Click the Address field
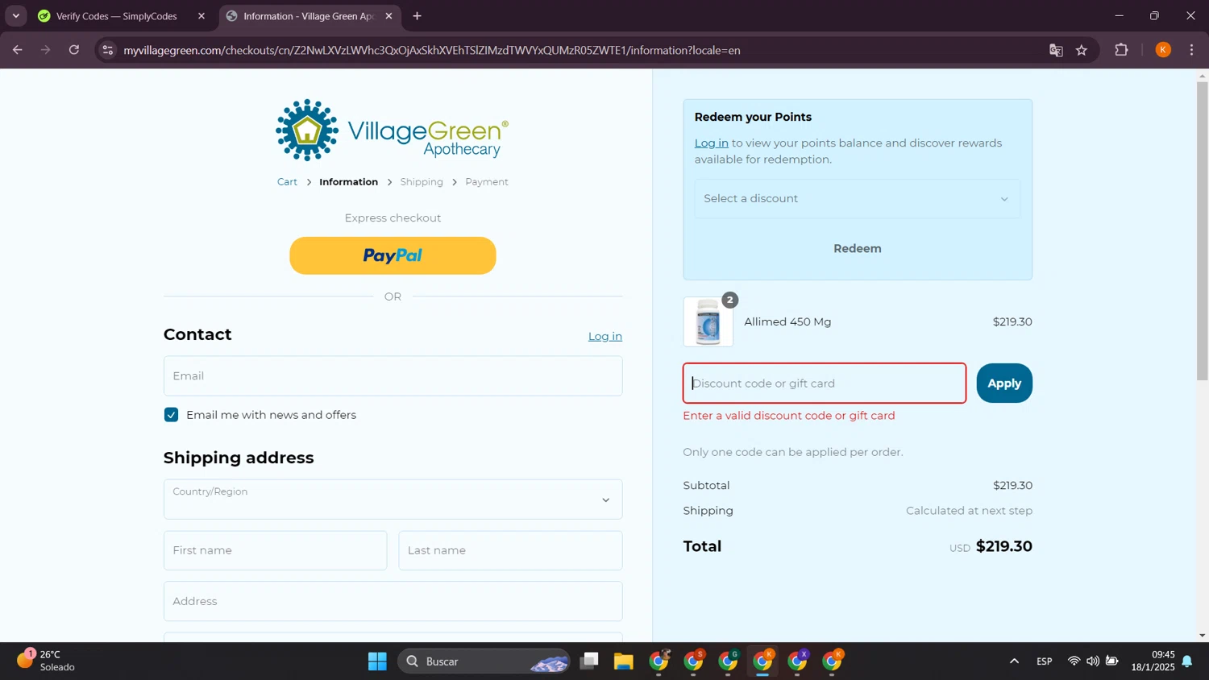This screenshot has height=680, width=1209. click(x=393, y=601)
